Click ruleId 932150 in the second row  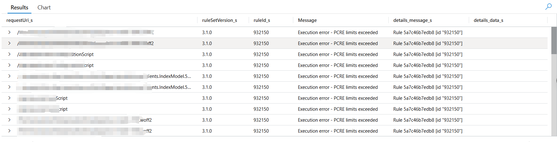(x=261, y=43)
